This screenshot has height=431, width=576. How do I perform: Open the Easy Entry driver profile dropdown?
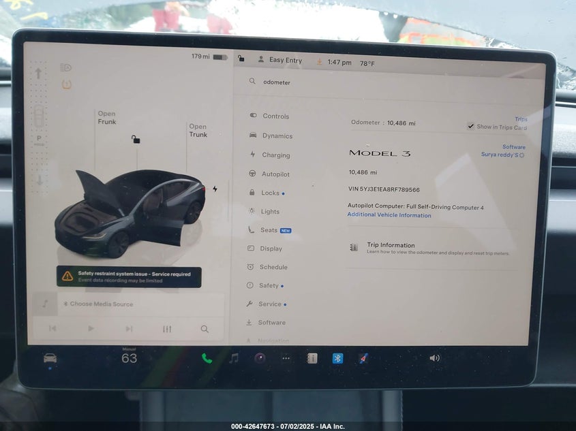click(x=280, y=60)
